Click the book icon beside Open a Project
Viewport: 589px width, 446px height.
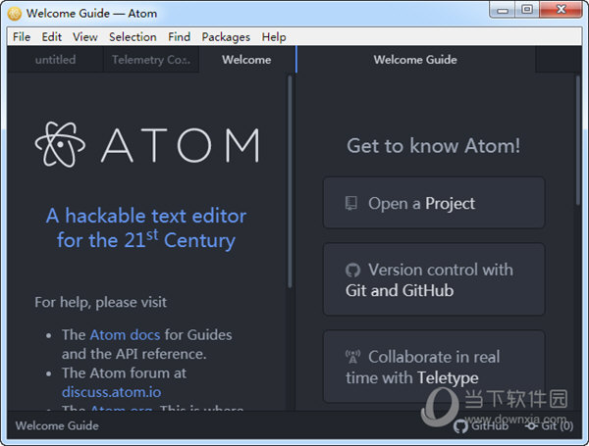[x=350, y=203]
